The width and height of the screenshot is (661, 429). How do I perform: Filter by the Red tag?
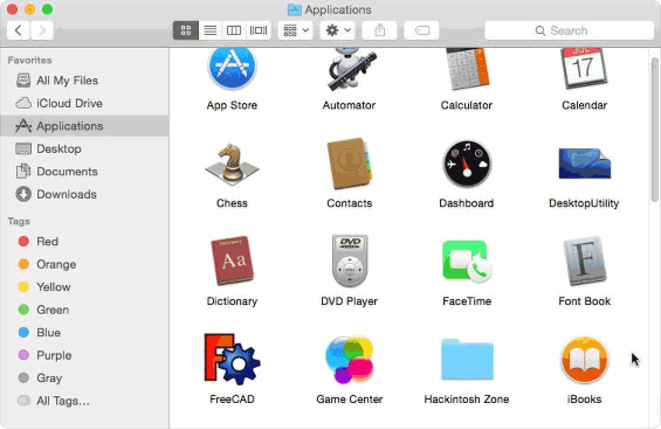(84, 242)
